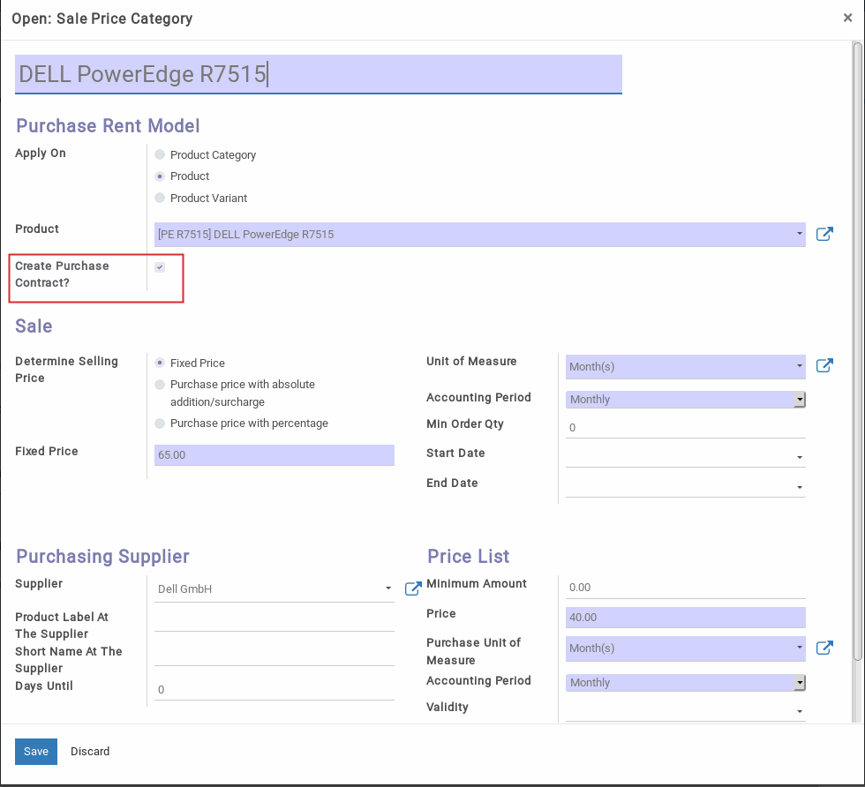Viewport: 865px width, 787px height.
Task: Click Product Label At The Supplier field
Action: [x=275, y=620]
